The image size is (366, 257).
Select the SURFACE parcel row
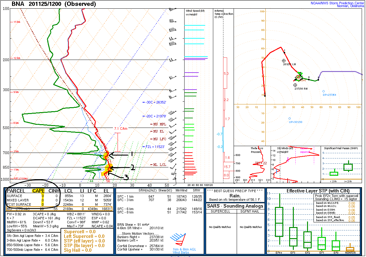click(x=15, y=196)
